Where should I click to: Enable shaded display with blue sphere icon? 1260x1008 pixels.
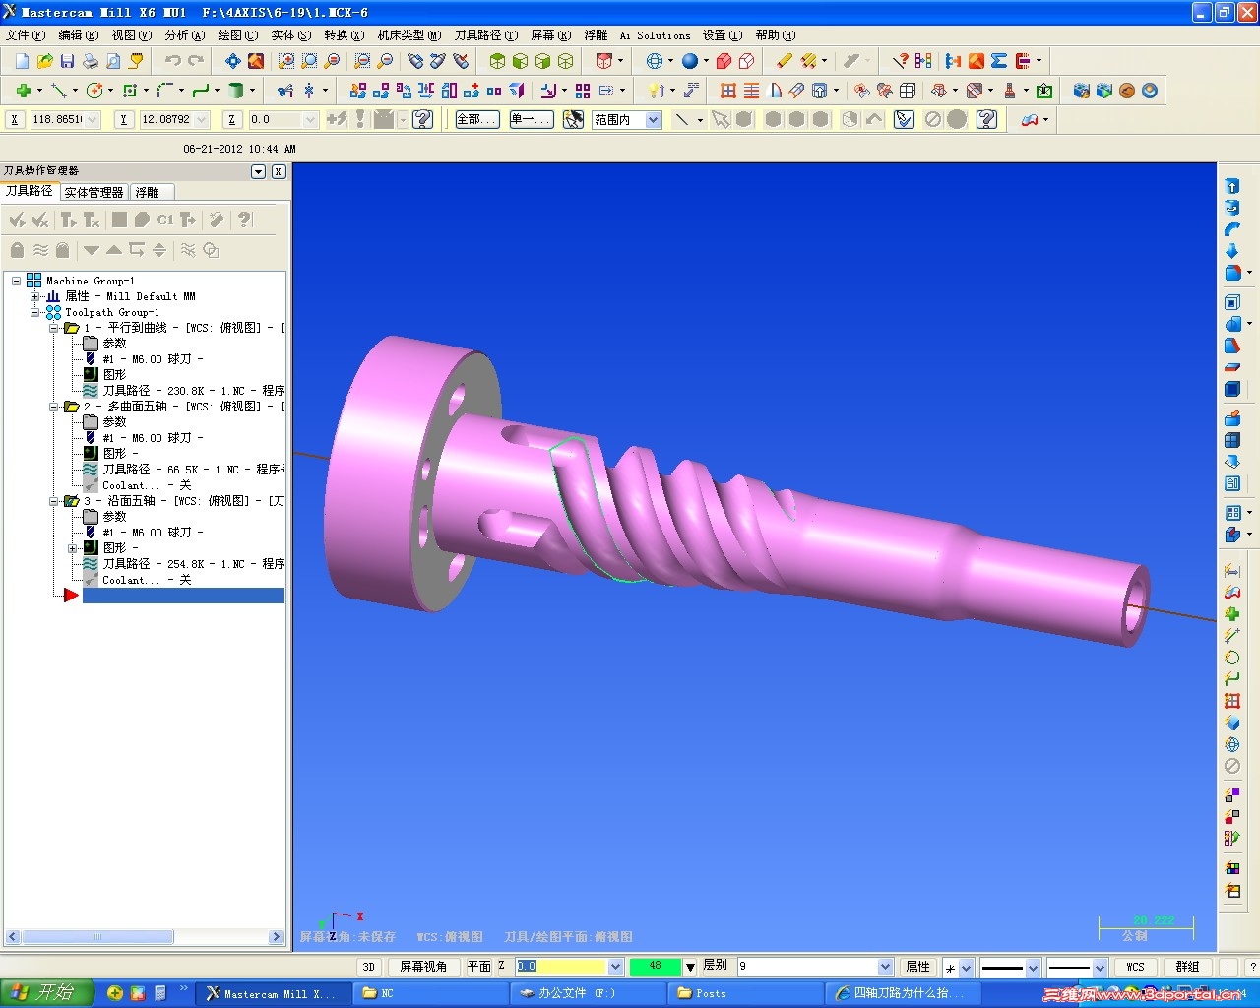coord(690,61)
